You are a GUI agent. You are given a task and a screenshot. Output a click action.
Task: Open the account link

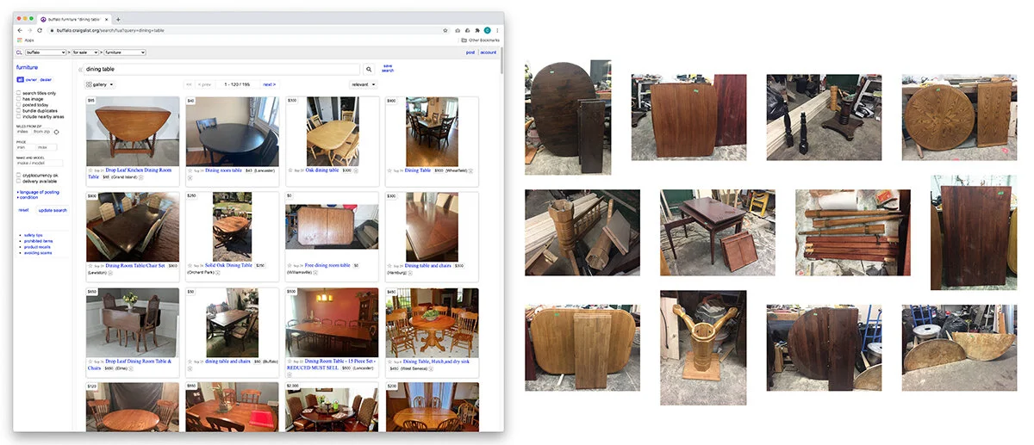[x=489, y=53]
